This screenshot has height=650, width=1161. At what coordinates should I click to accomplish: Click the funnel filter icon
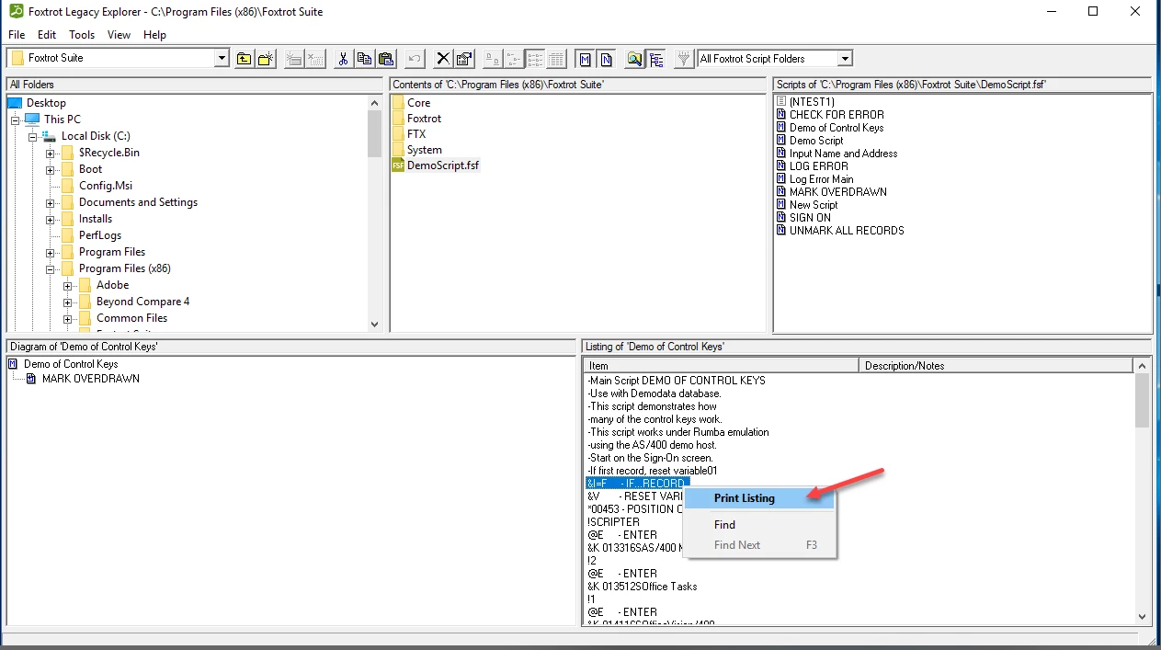(683, 59)
